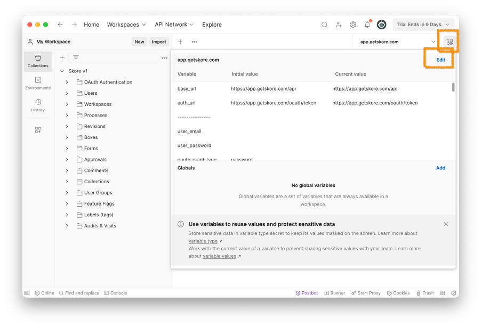Select the Feature Flags folder
Screen dimensions: 482x327
[99, 203]
